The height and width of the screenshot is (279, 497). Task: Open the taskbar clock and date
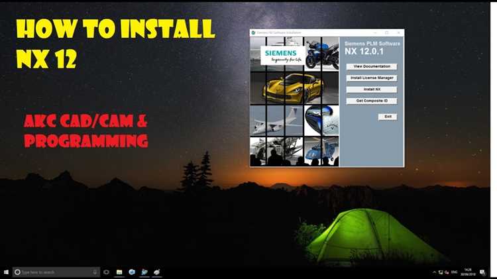(x=468, y=272)
